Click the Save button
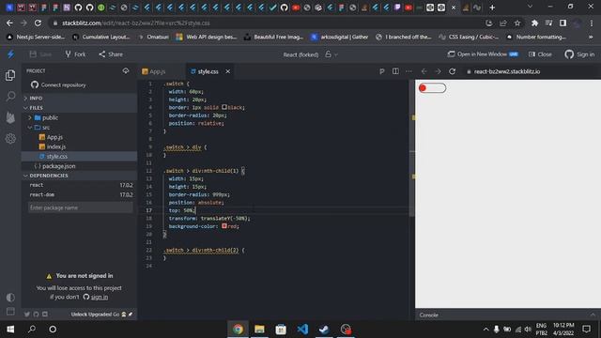The height and width of the screenshot is (338, 601). click(40, 54)
